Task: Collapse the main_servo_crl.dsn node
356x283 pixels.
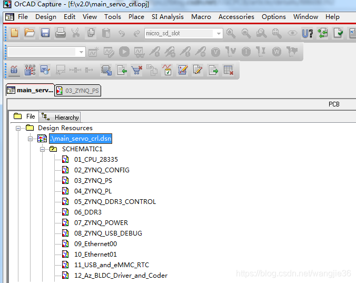Action: [31, 139]
